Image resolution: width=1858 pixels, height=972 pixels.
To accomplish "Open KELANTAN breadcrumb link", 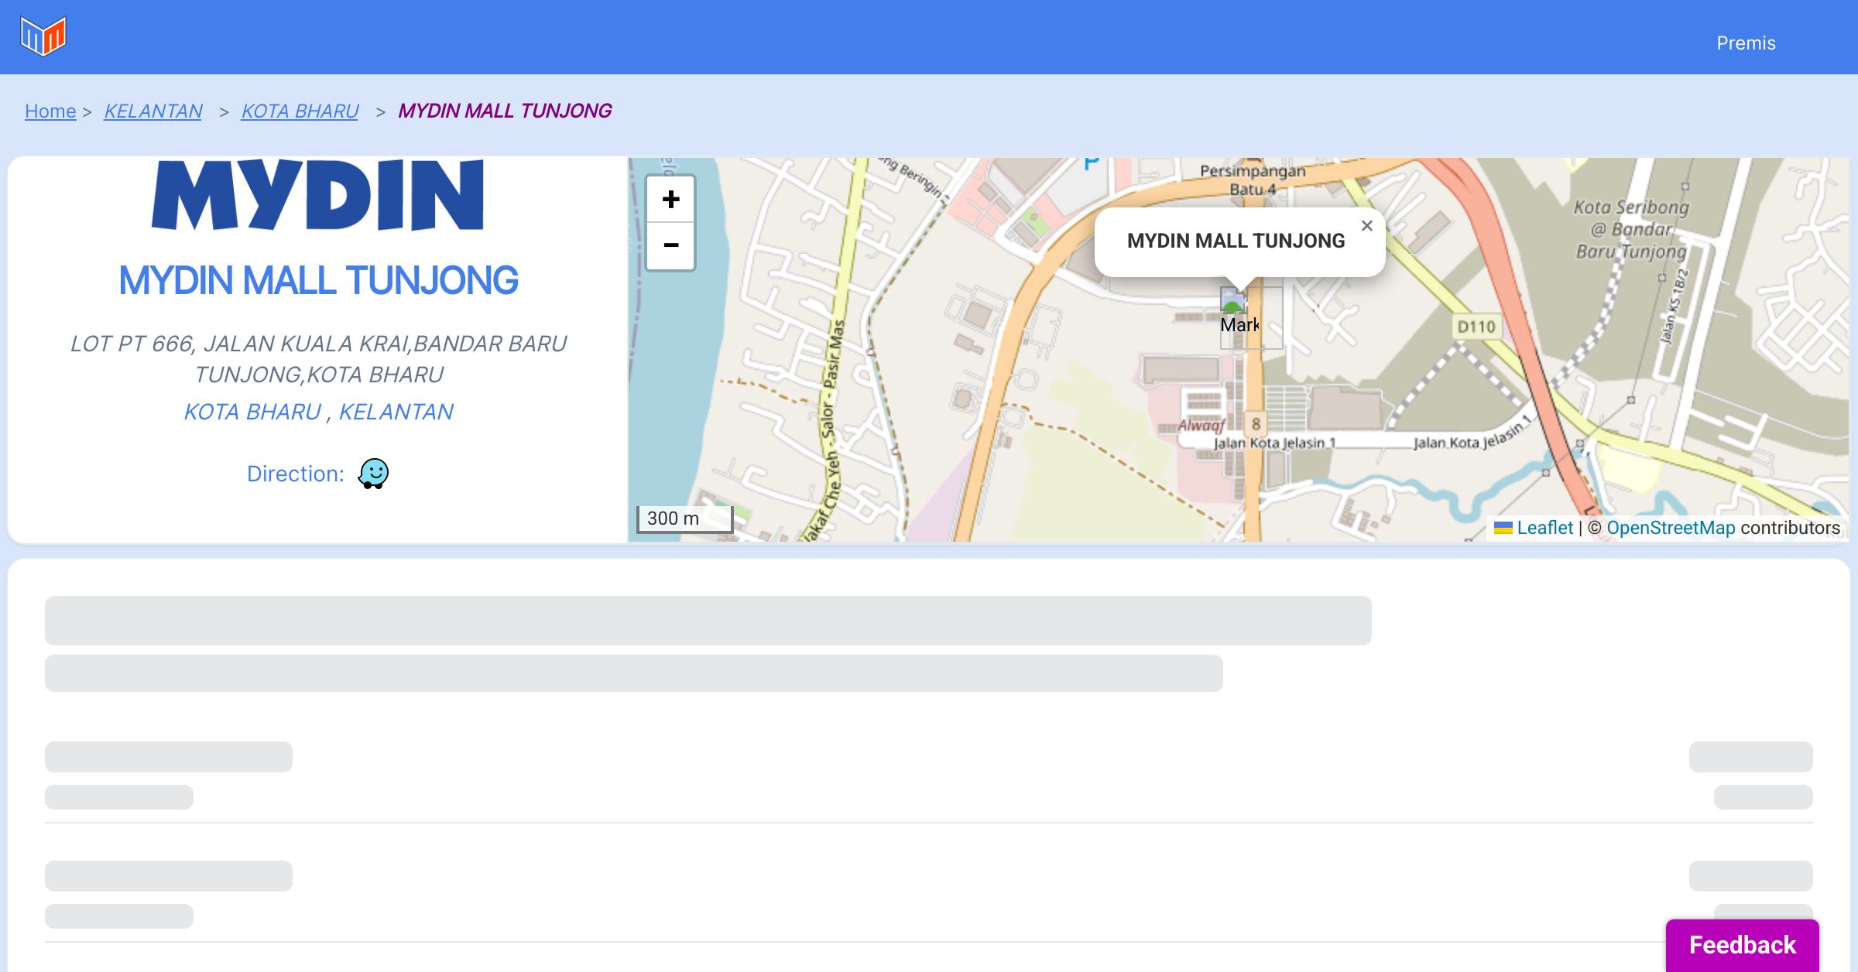I will point(153,111).
